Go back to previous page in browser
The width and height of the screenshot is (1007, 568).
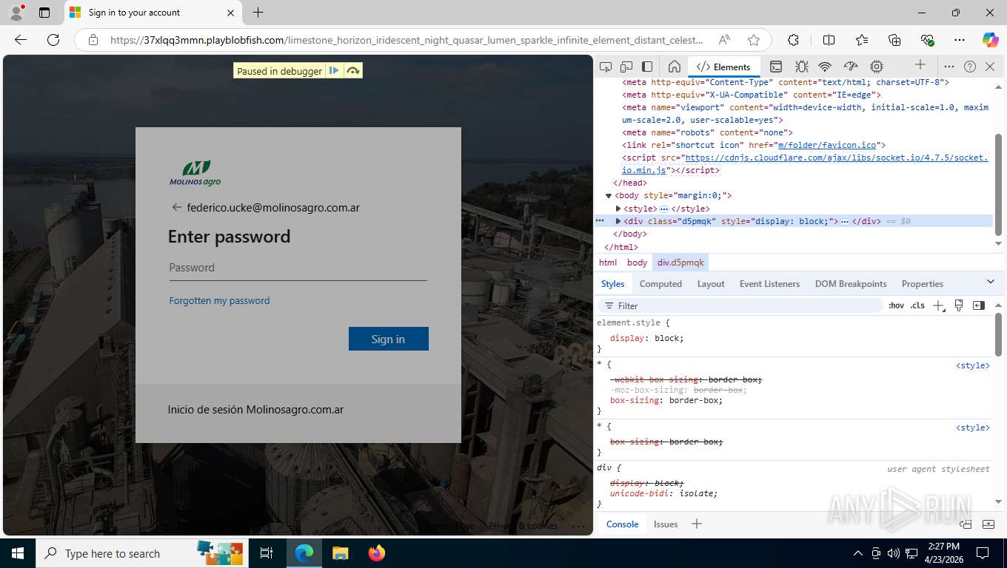[21, 40]
